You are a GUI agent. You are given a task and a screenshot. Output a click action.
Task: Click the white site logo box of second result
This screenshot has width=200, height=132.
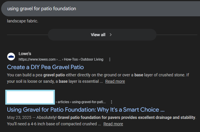coord(30,97)
